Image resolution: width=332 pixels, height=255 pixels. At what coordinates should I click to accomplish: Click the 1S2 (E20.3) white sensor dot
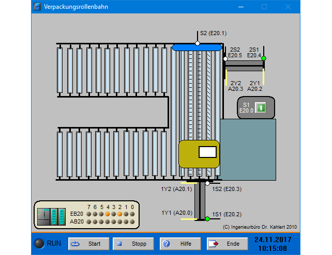pos(207,183)
